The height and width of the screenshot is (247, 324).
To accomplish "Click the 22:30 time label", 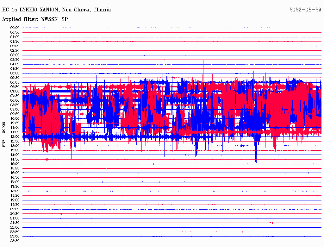I will [15, 232].
